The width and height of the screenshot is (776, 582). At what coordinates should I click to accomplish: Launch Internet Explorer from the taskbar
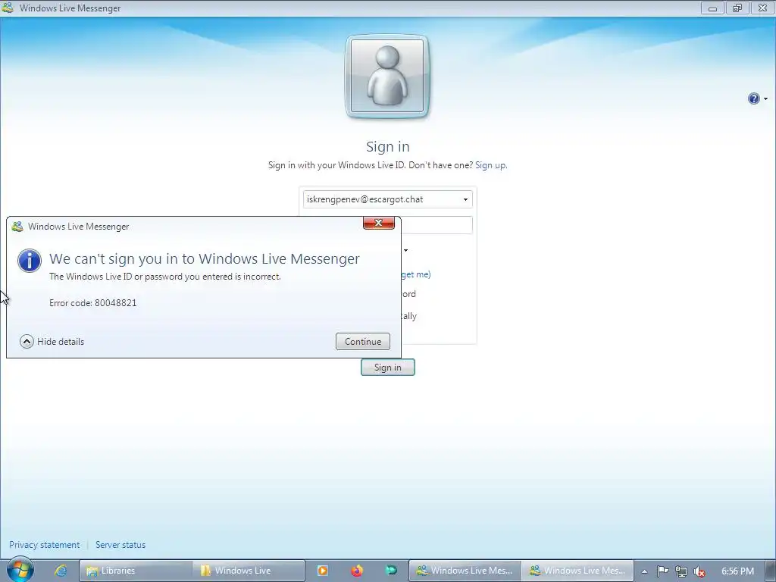click(x=61, y=571)
